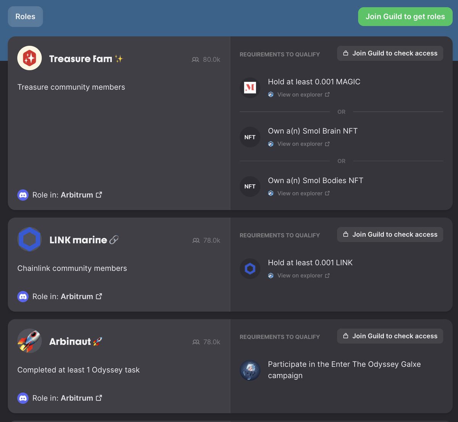458x422 pixels.
Task: Click members icon beside LINK marine count
Action: pyautogui.click(x=196, y=240)
